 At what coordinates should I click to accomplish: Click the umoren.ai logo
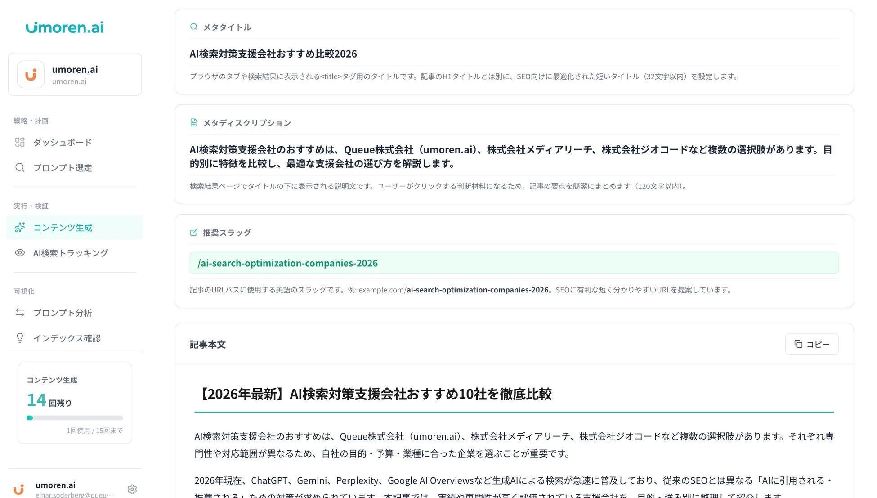click(x=64, y=27)
